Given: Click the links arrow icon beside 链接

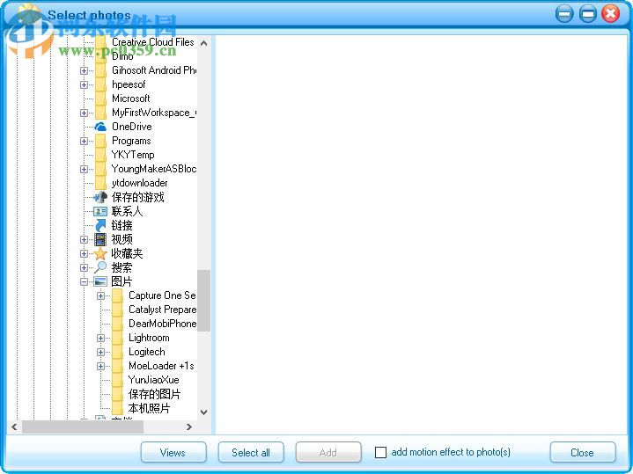Looking at the screenshot, I should pos(100,225).
